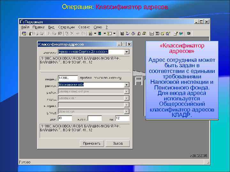
Task: Click the version date text near the window bottom
Action: pyautogui.click(x=198, y=156)
